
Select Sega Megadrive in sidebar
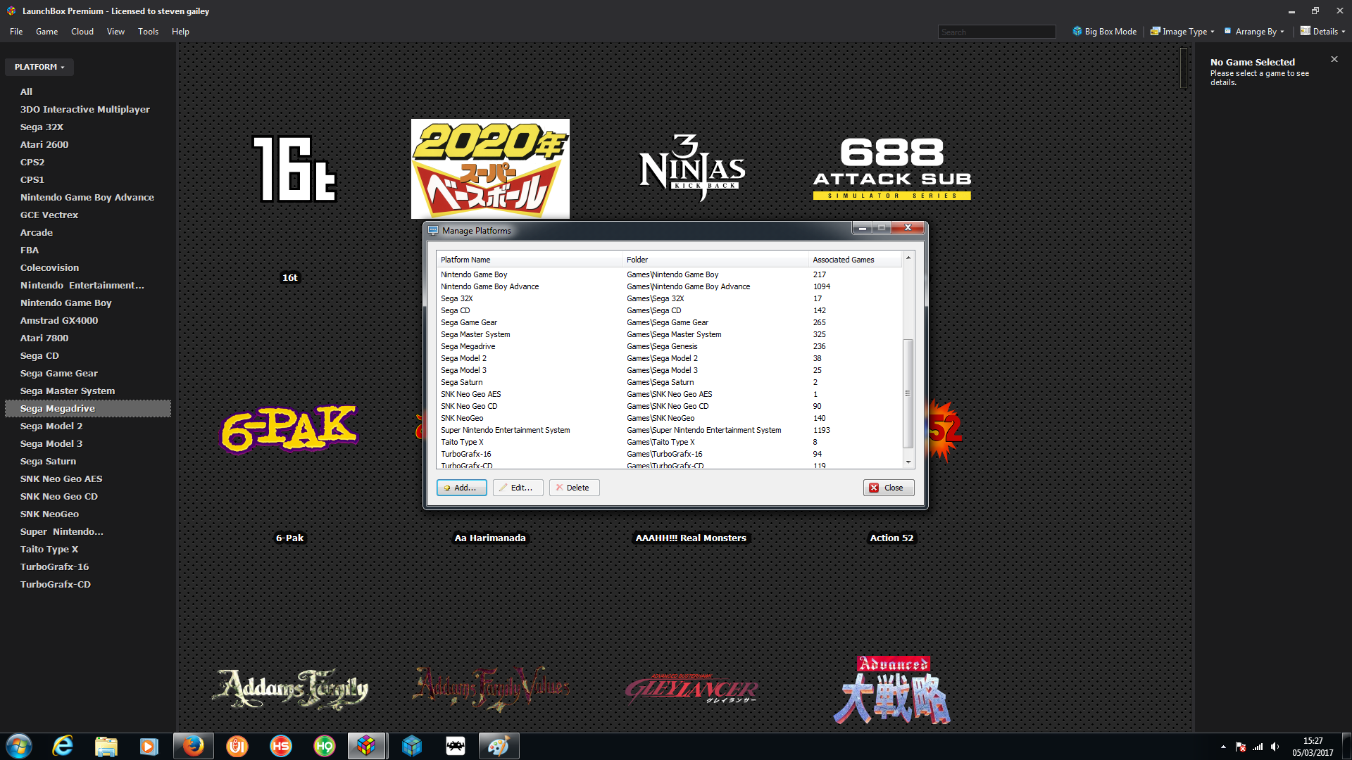click(88, 408)
